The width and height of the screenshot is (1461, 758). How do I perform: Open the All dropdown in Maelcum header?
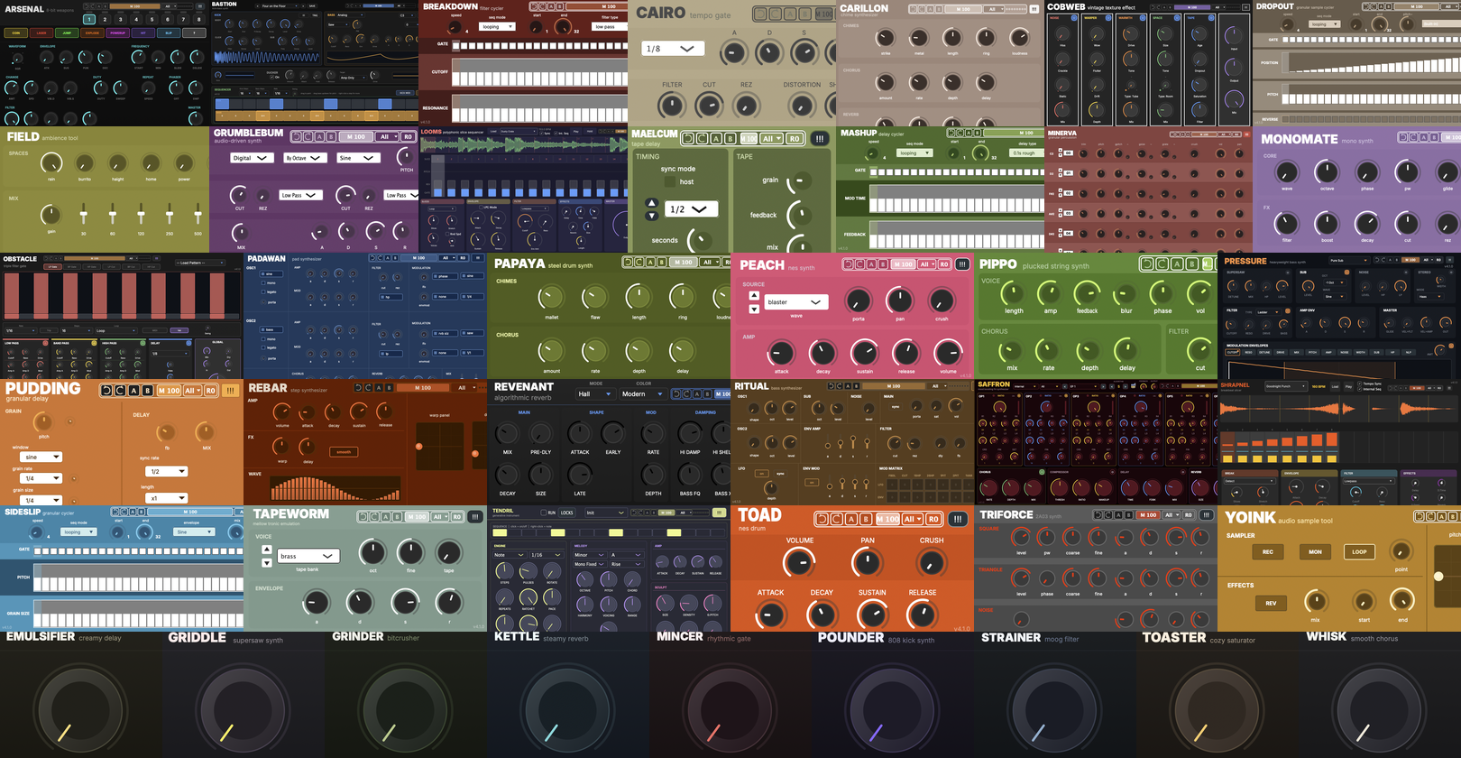coord(771,138)
